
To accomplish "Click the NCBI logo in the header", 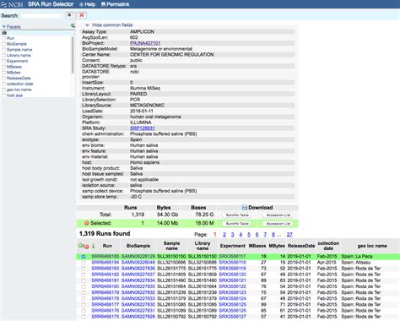I will click(x=12, y=4).
